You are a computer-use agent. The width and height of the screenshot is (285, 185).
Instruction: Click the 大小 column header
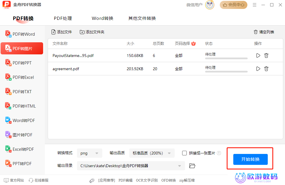pos(130,43)
